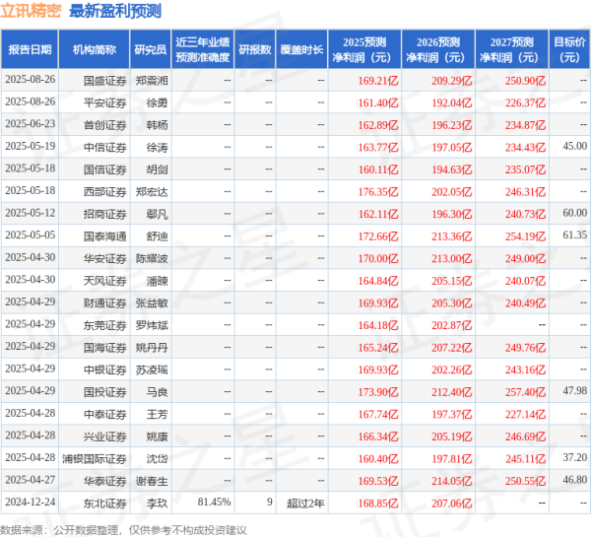
Task: Click the 2025-04-27 report date
Action: pyautogui.click(x=31, y=480)
